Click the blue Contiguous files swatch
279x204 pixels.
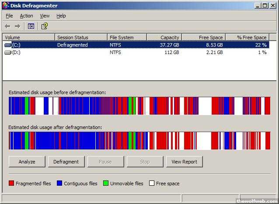[59, 183]
